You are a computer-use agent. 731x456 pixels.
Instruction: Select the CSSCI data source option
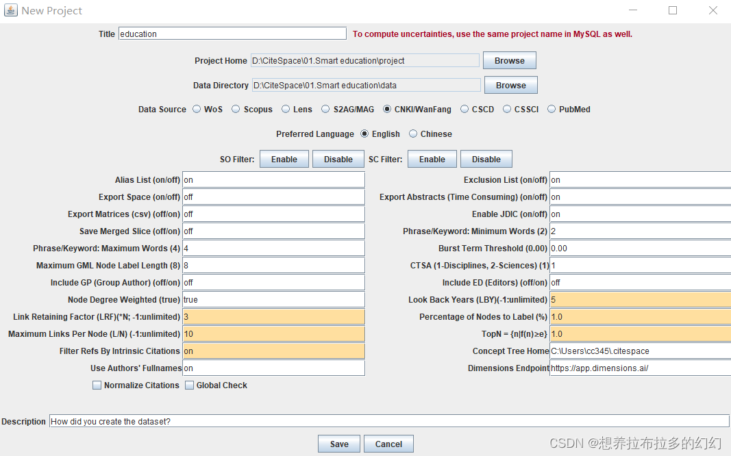[x=507, y=109]
